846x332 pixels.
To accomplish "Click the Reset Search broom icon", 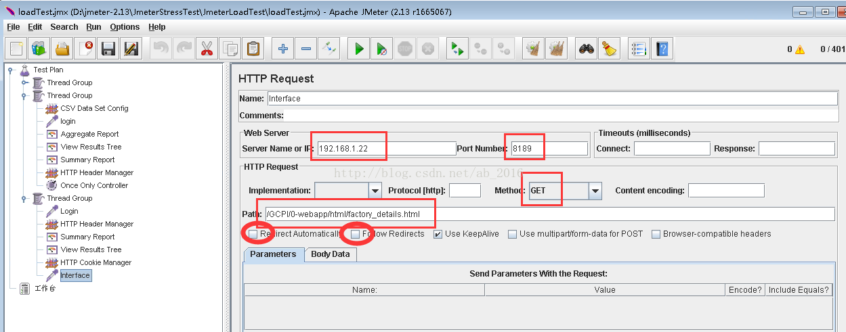I will (x=610, y=49).
